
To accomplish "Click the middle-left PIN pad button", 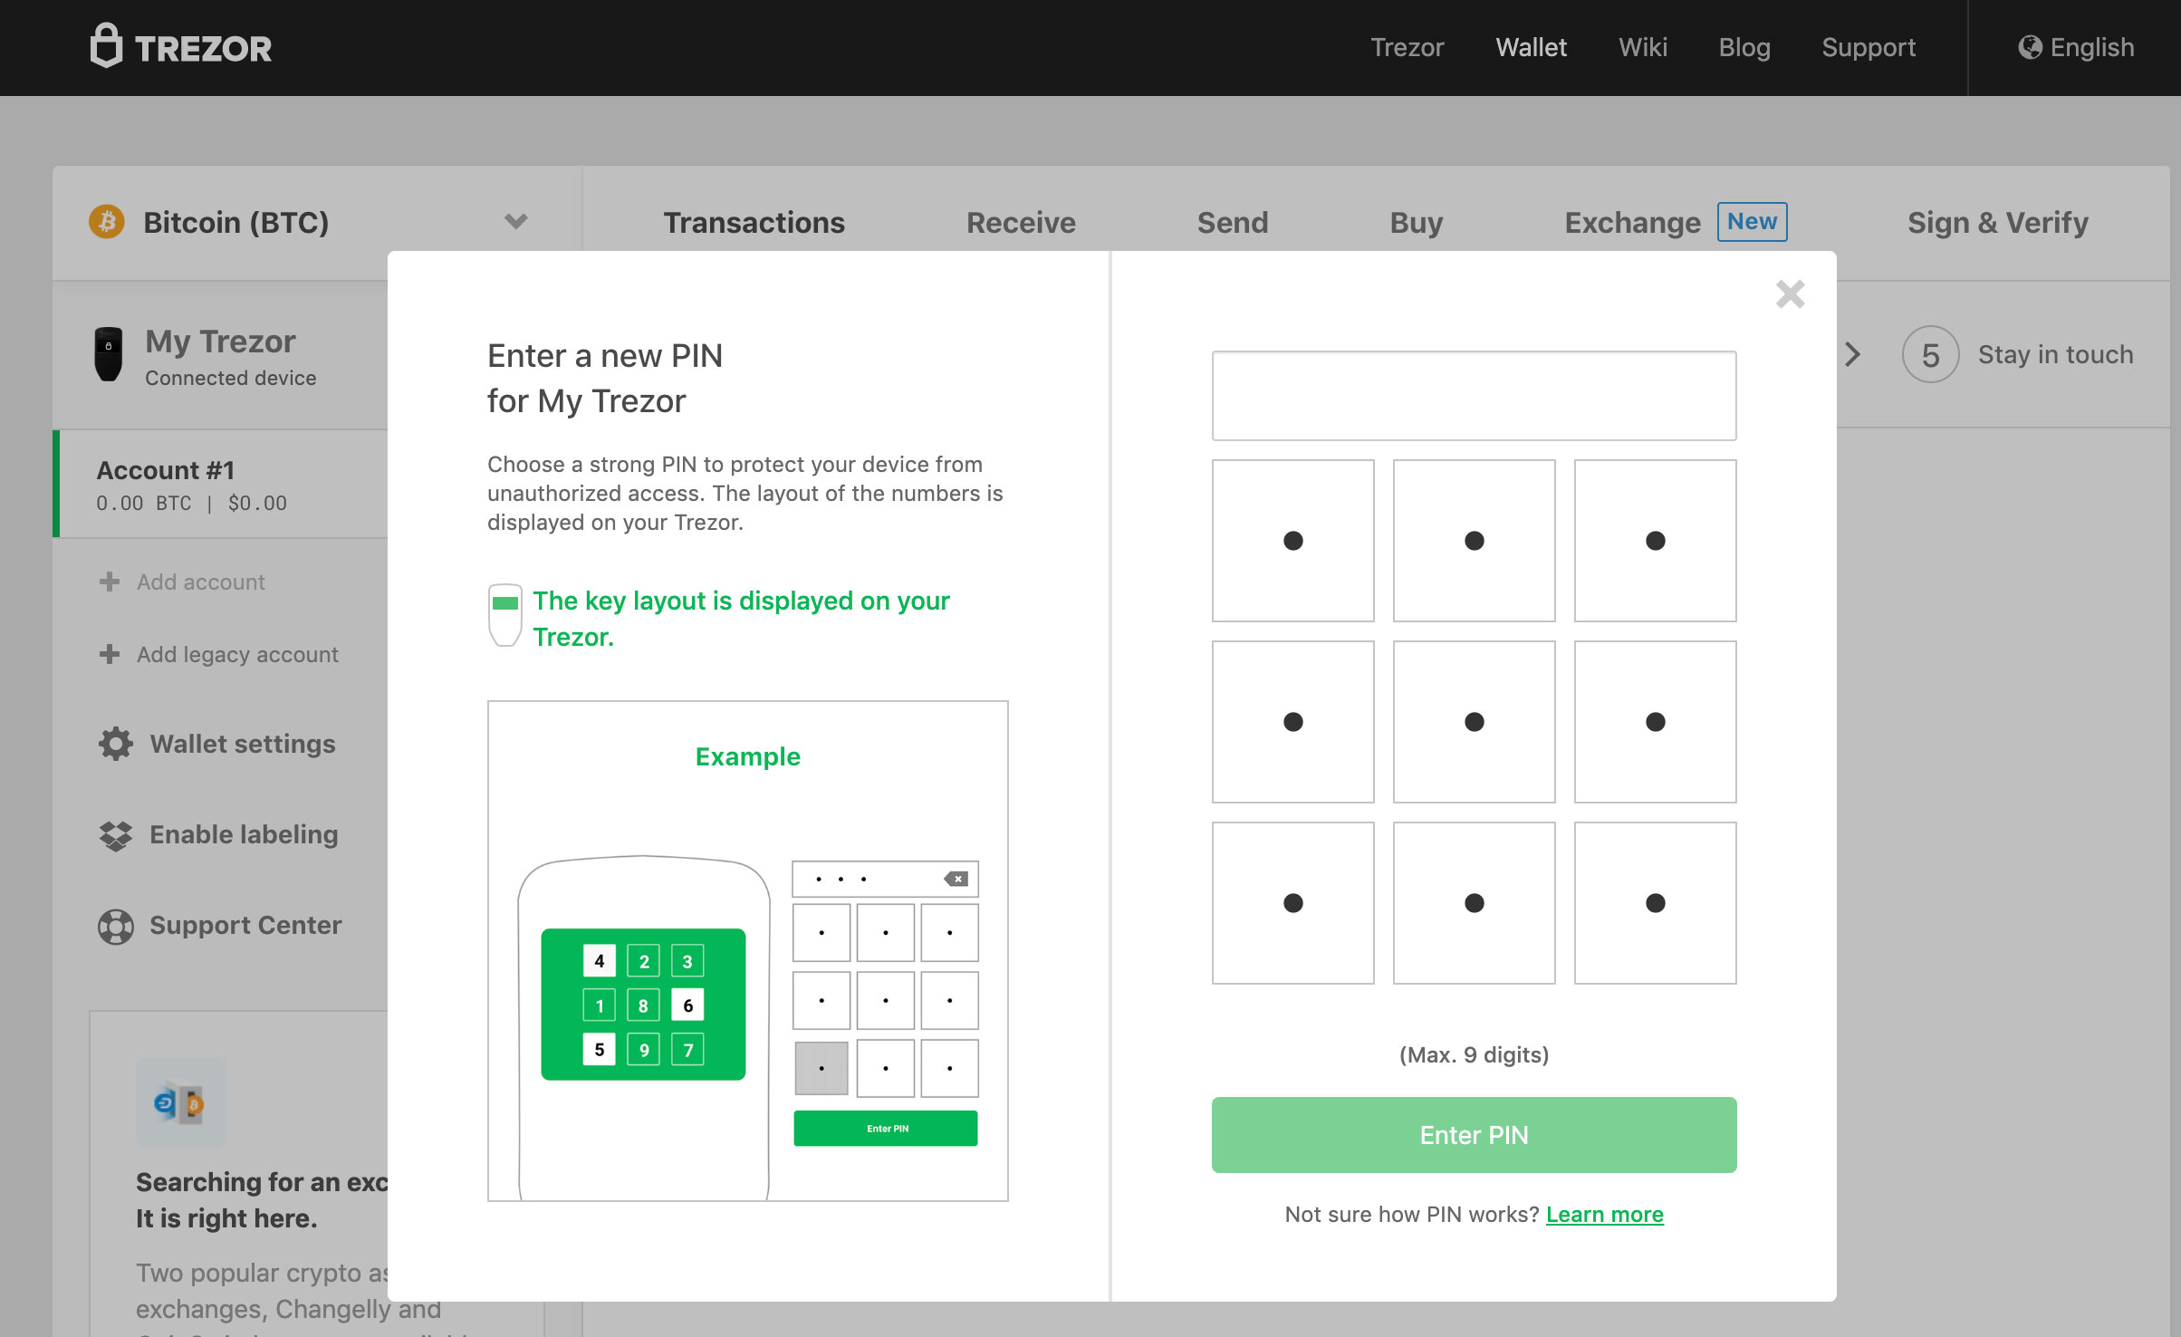I will point(1292,722).
